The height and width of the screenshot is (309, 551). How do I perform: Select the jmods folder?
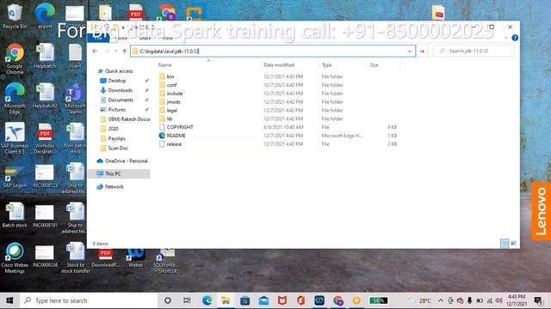point(174,102)
